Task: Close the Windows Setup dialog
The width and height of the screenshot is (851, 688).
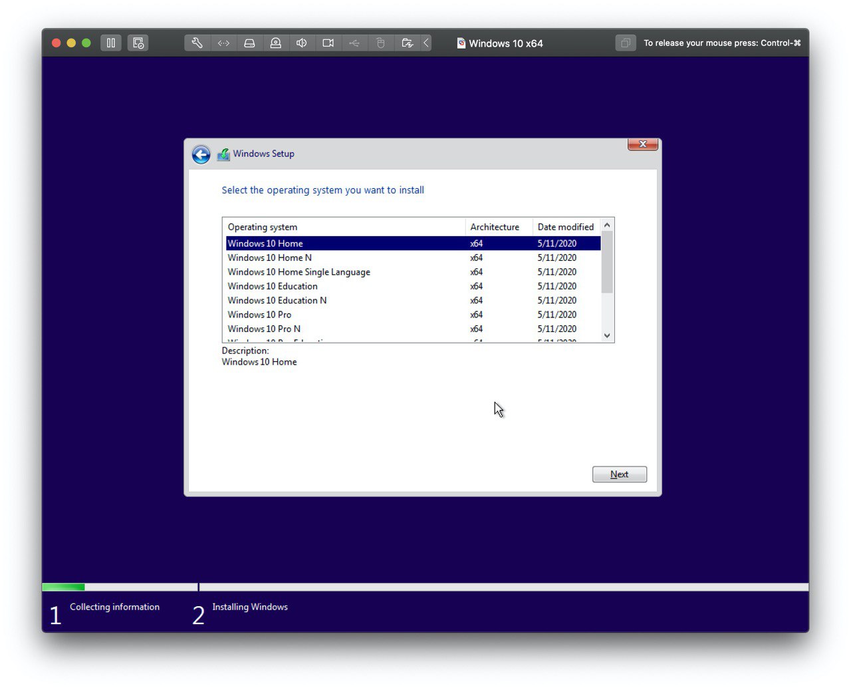Action: pyautogui.click(x=643, y=144)
